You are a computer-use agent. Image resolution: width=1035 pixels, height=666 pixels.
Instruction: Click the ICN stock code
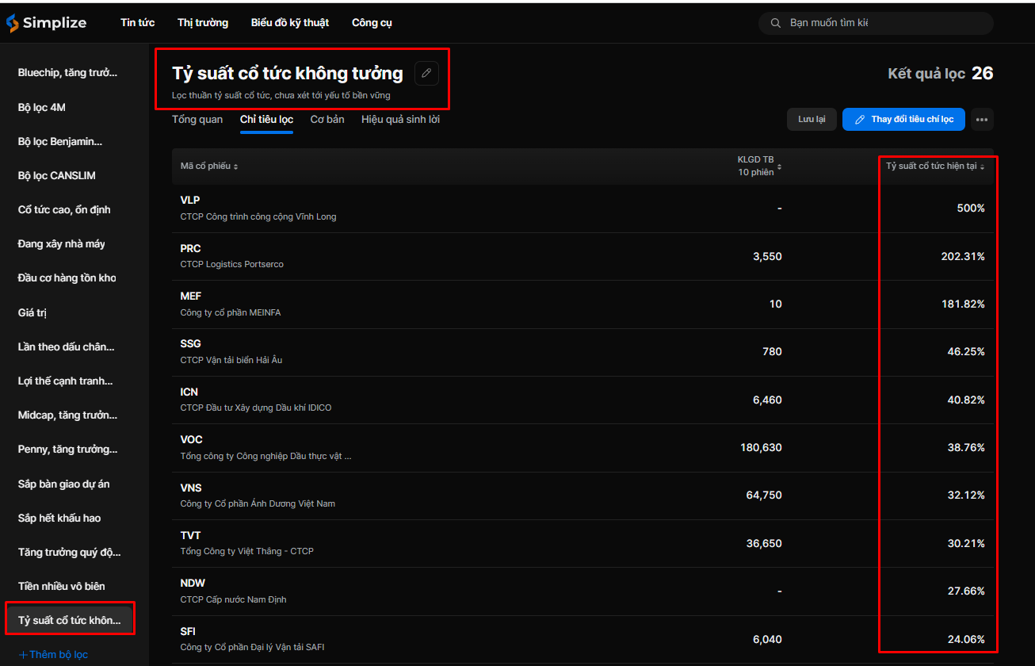(x=189, y=392)
